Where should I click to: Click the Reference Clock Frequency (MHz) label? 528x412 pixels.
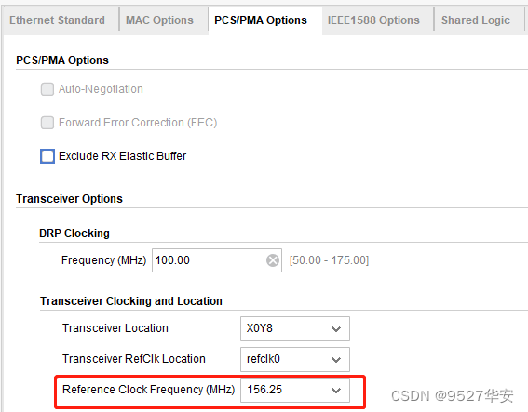coord(148,390)
